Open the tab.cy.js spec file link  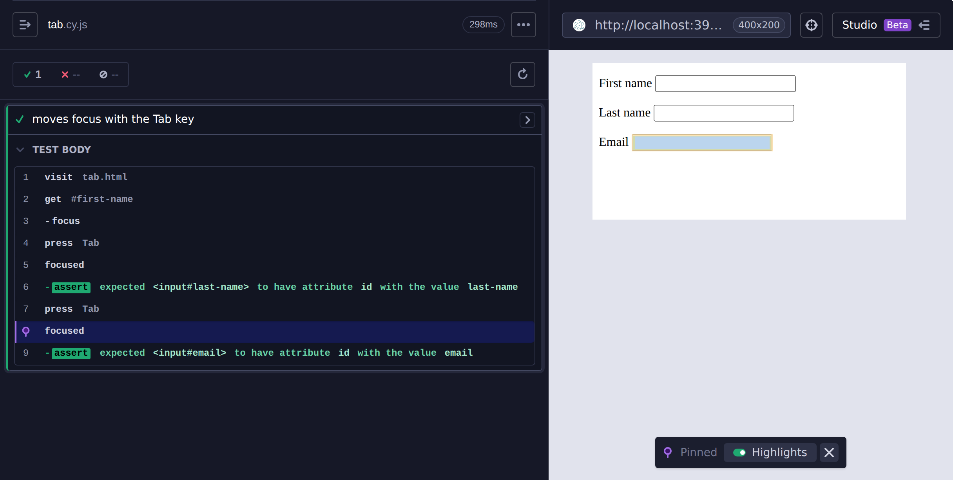[x=67, y=25]
